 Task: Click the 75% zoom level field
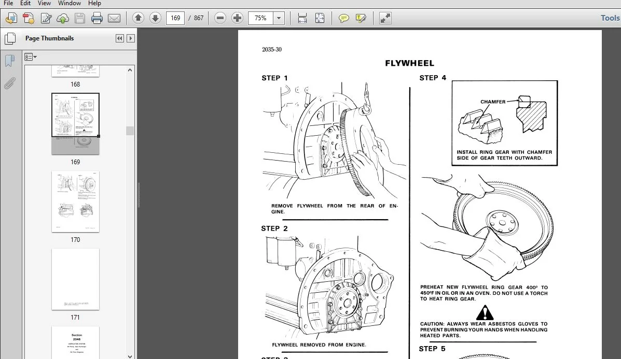pos(260,18)
